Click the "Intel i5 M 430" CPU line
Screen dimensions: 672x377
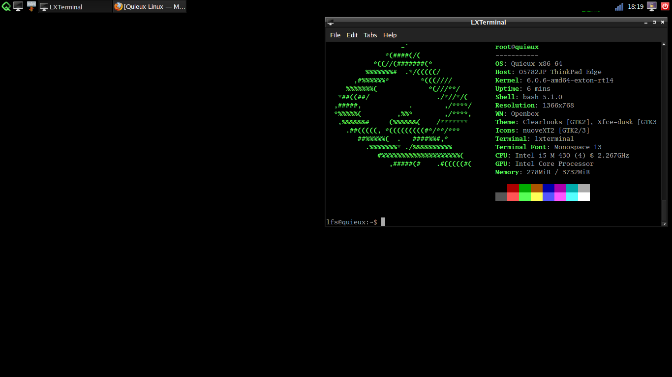click(x=543, y=156)
